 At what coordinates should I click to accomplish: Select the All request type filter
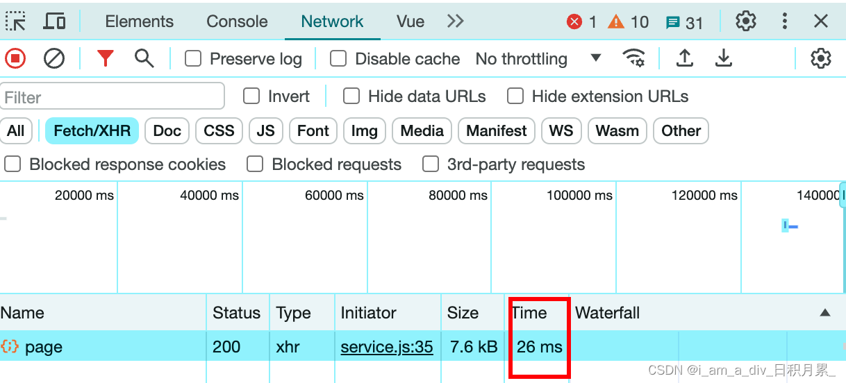(16, 130)
